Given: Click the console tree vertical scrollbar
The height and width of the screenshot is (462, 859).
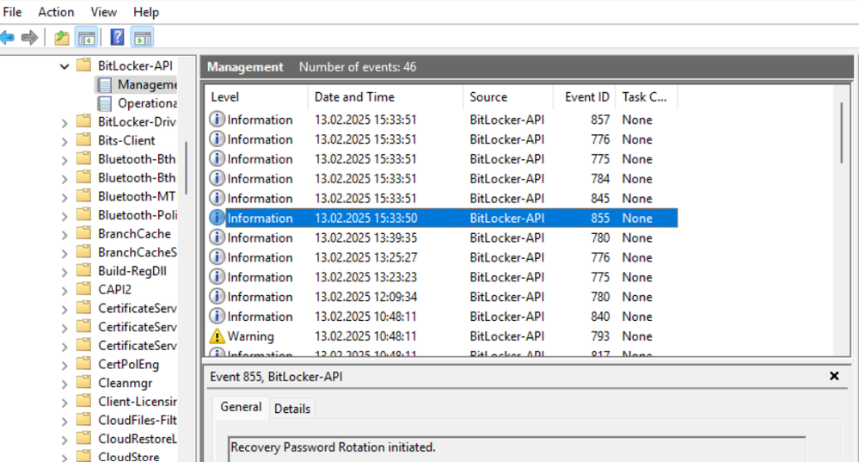Looking at the screenshot, I should (x=187, y=169).
